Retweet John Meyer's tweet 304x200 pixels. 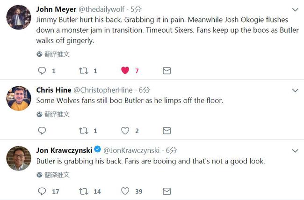tap(83, 71)
